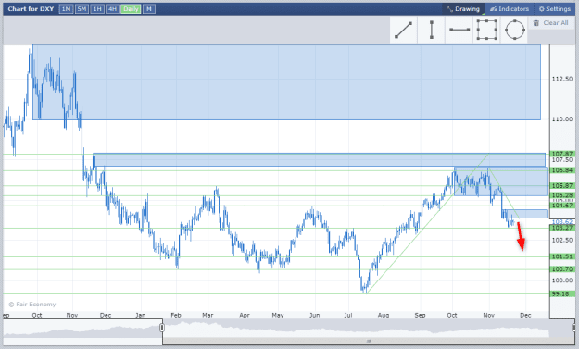Open the Settings tab
579x349 pixels.
555,9
